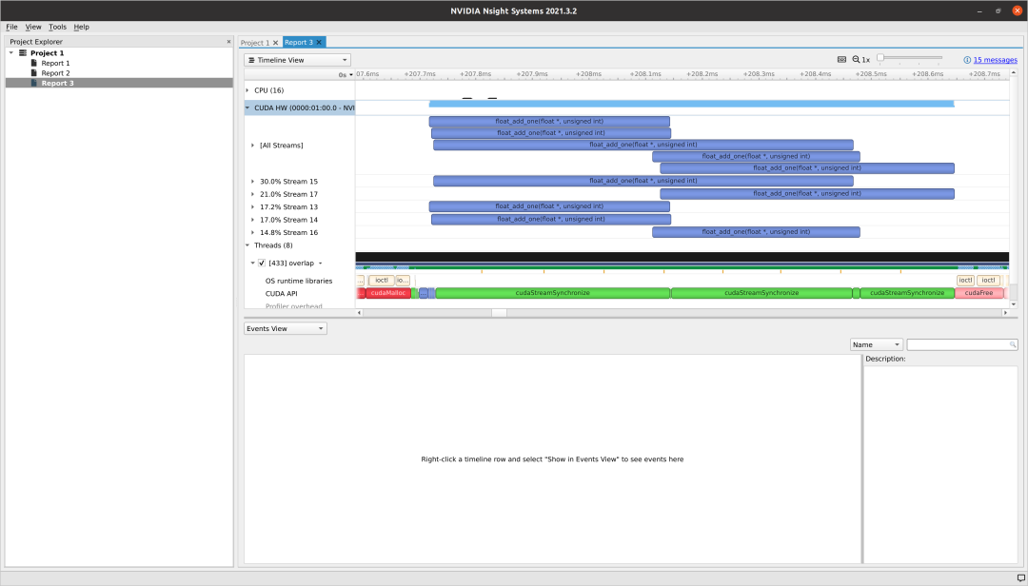Screen dimensions: 1028x586
Task: Open the Name filter dropdown
Action: tap(877, 344)
